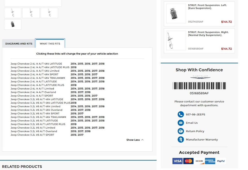Select Jeep Cherokee 3.2L V6 A/T Limited row
The image size is (248, 170).
[x=33, y=128]
